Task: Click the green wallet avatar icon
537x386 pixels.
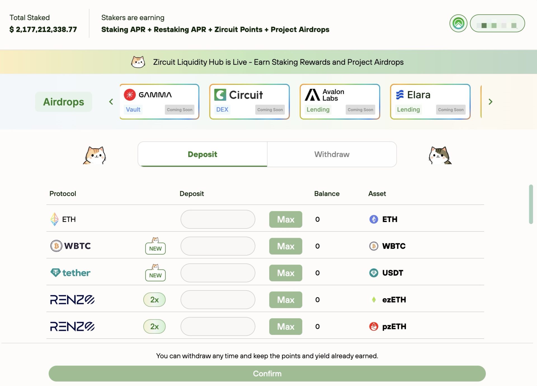Action: tap(458, 23)
